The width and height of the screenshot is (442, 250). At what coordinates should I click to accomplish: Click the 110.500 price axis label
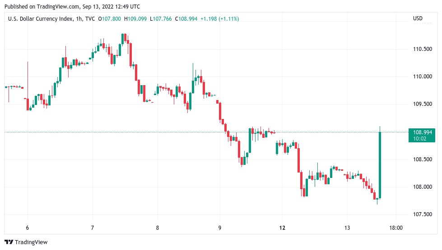coord(422,49)
